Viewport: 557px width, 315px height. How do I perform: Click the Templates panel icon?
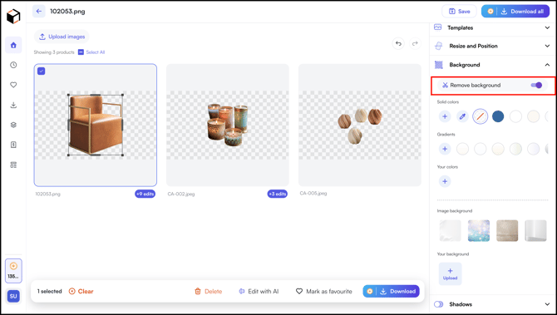tap(438, 27)
